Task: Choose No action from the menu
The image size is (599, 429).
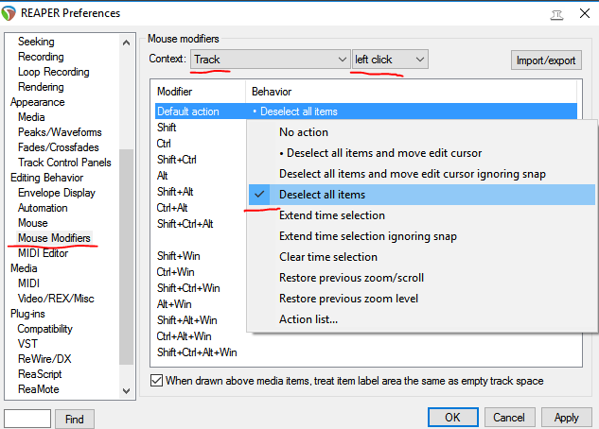Action: click(x=304, y=132)
